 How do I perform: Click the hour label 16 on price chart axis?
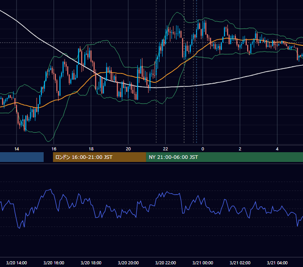coord(54,149)
